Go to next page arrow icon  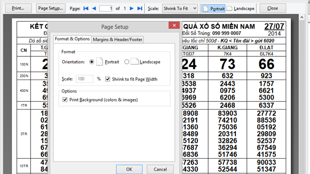132,8
